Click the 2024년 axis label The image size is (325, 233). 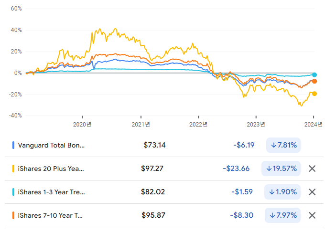tap(313, 125)
